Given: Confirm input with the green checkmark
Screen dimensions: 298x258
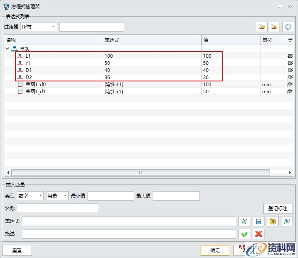Looking at the screenshot, I should coord(244,234).
